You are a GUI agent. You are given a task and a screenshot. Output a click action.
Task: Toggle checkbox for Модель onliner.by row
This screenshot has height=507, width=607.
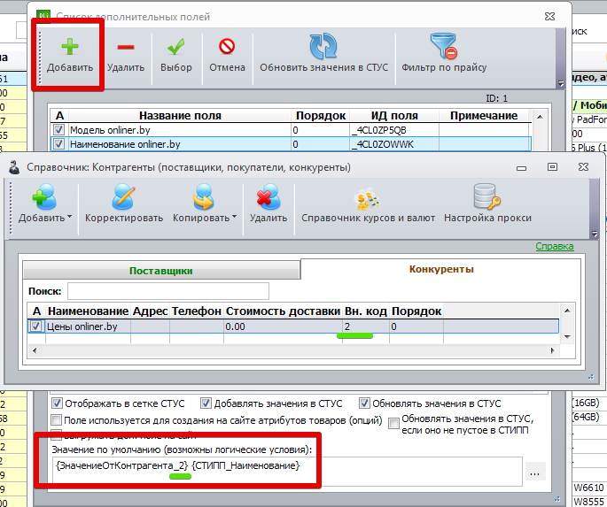[58, 130]
